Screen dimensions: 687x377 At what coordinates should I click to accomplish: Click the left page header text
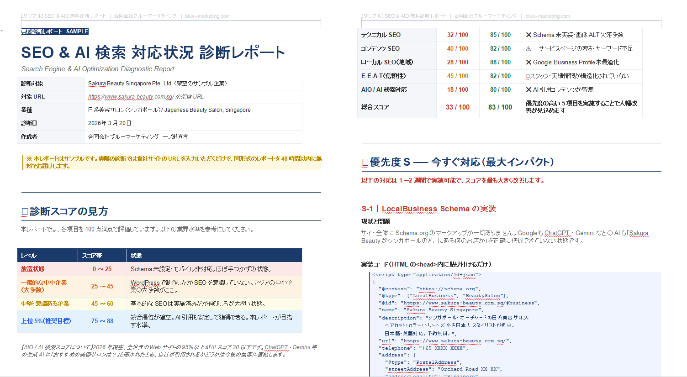click(125, 16)
